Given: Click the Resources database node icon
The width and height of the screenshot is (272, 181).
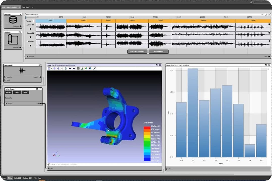Looking at the screenshot, I should click(13, 20).
